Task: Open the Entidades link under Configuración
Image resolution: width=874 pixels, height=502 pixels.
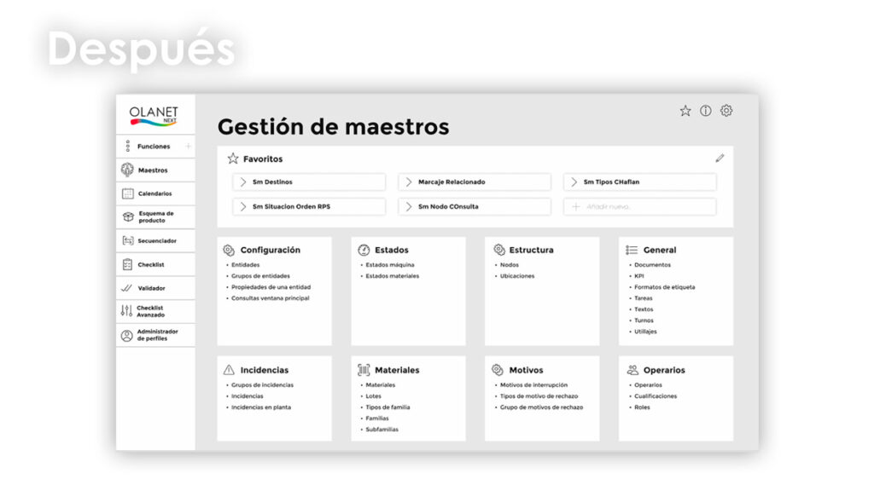Action: [x=245, y=265]
